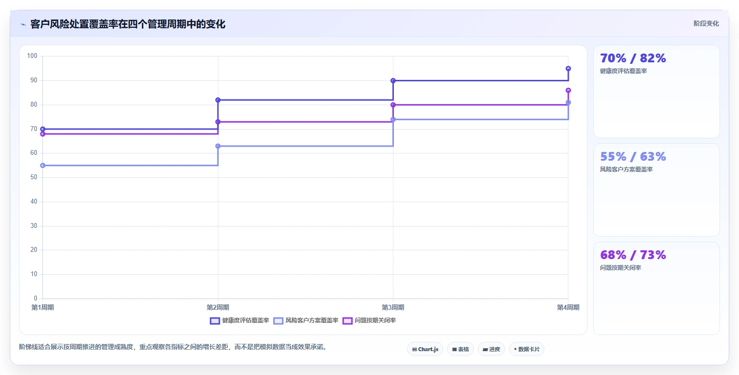
Task: Click the 问题按期关闭率 caption in the bottom card
Action: (621, 268)
